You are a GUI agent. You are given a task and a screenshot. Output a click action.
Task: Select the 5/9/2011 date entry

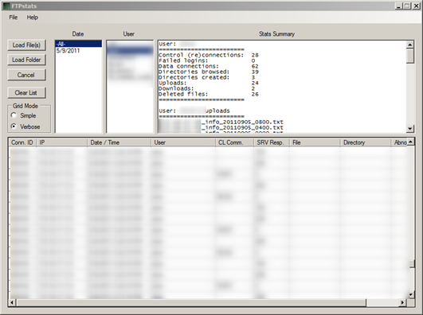pyautogui.click(x=79, y=51)
